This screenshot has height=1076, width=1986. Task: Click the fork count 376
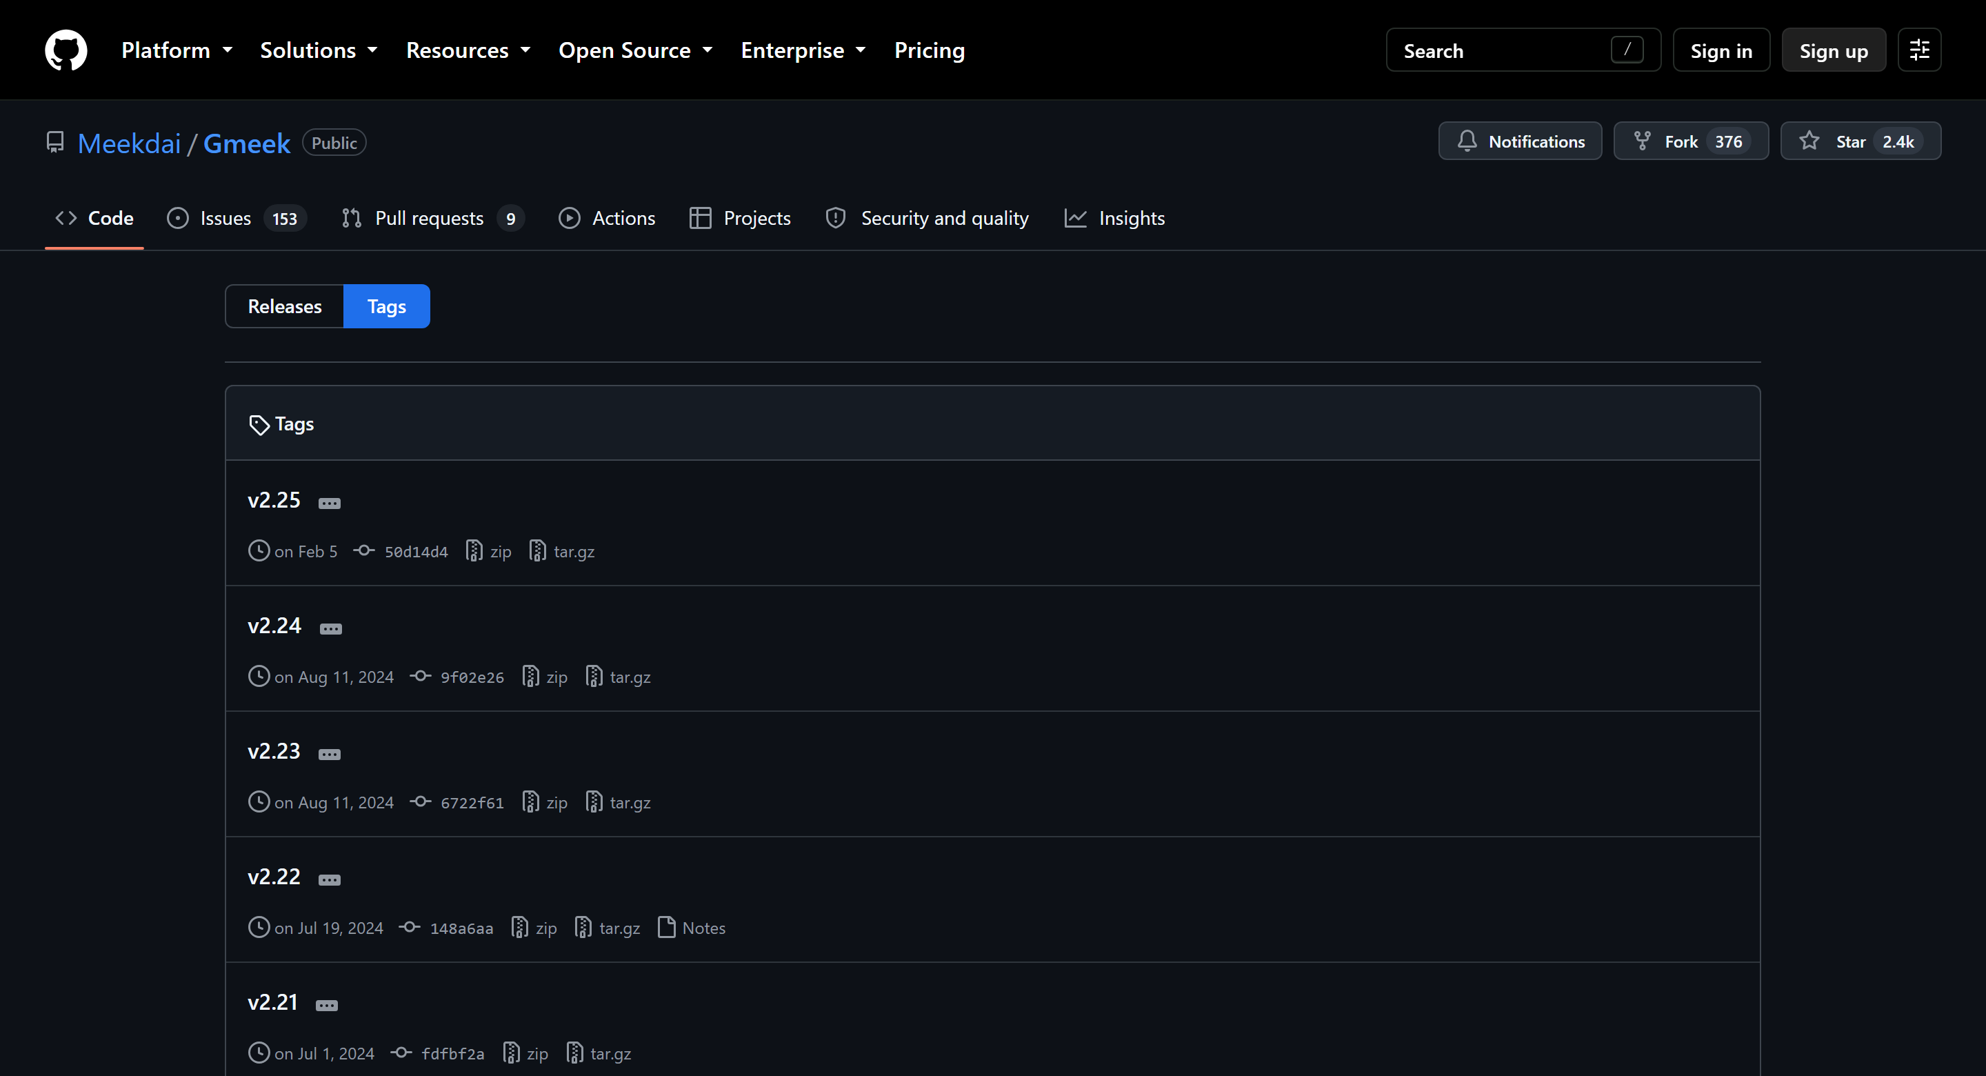(1727, 142)
